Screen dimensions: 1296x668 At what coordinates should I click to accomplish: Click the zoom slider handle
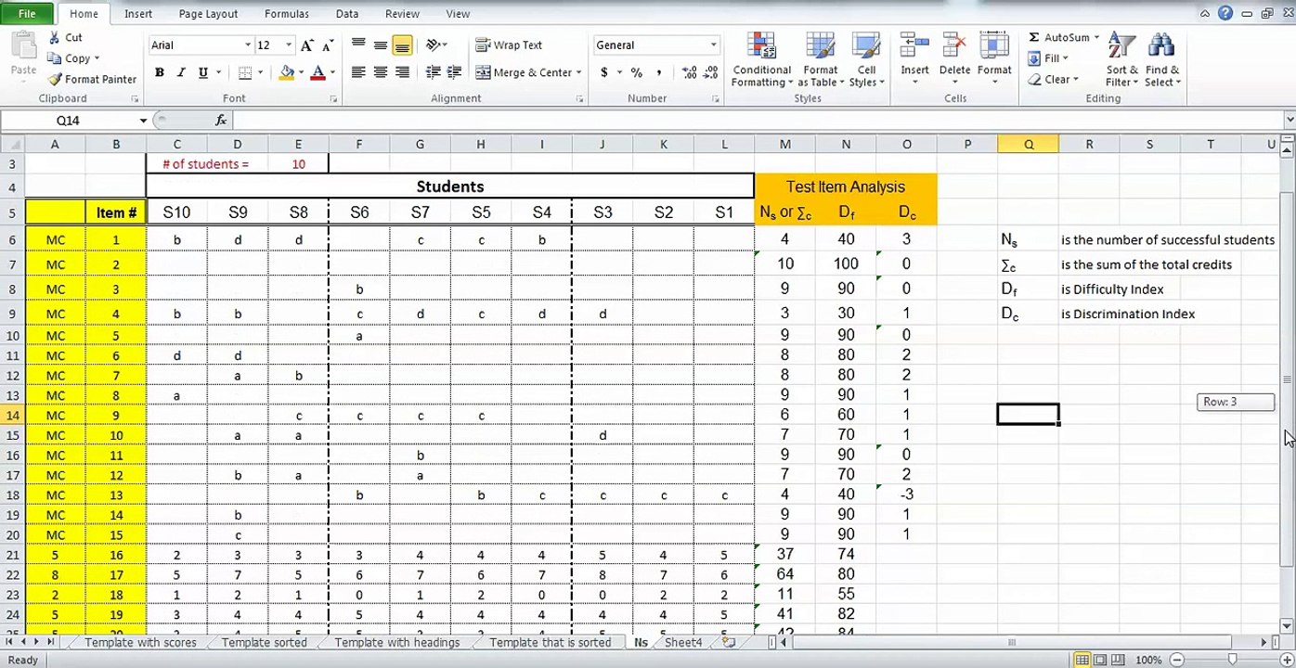pos(1232,660)
